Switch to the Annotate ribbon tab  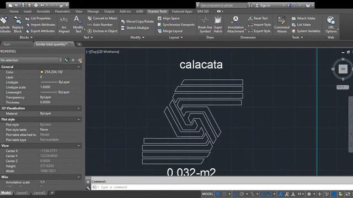[x=43, y=11]
